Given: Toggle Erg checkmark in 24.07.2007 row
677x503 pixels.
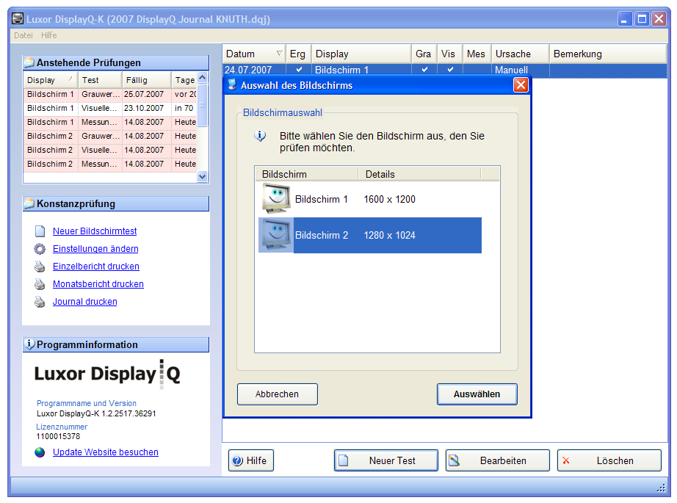Looking at the screenshot, I should pyautogui.click(x=299, y=70).
